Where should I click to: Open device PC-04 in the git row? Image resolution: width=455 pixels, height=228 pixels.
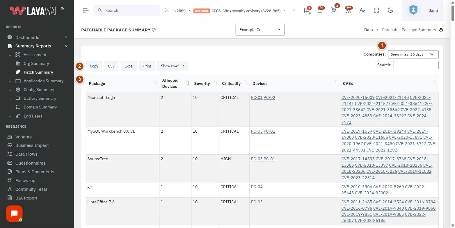[x=257, y=187]
